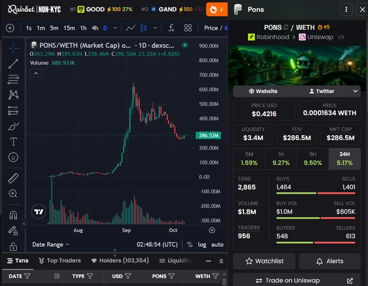
Task: Set chart interval to 1m
Action: point(41,28)
